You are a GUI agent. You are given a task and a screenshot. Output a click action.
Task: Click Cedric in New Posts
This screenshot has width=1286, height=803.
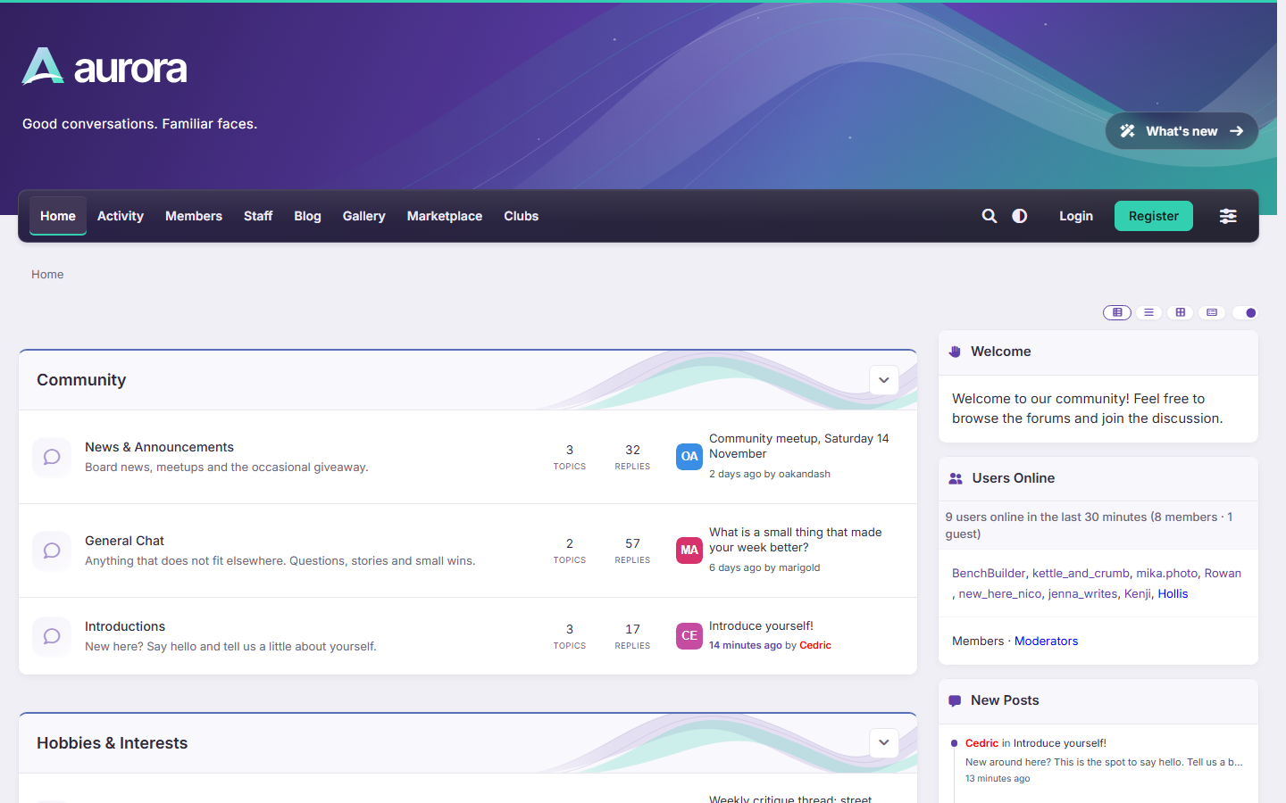[x=981, y=743]
